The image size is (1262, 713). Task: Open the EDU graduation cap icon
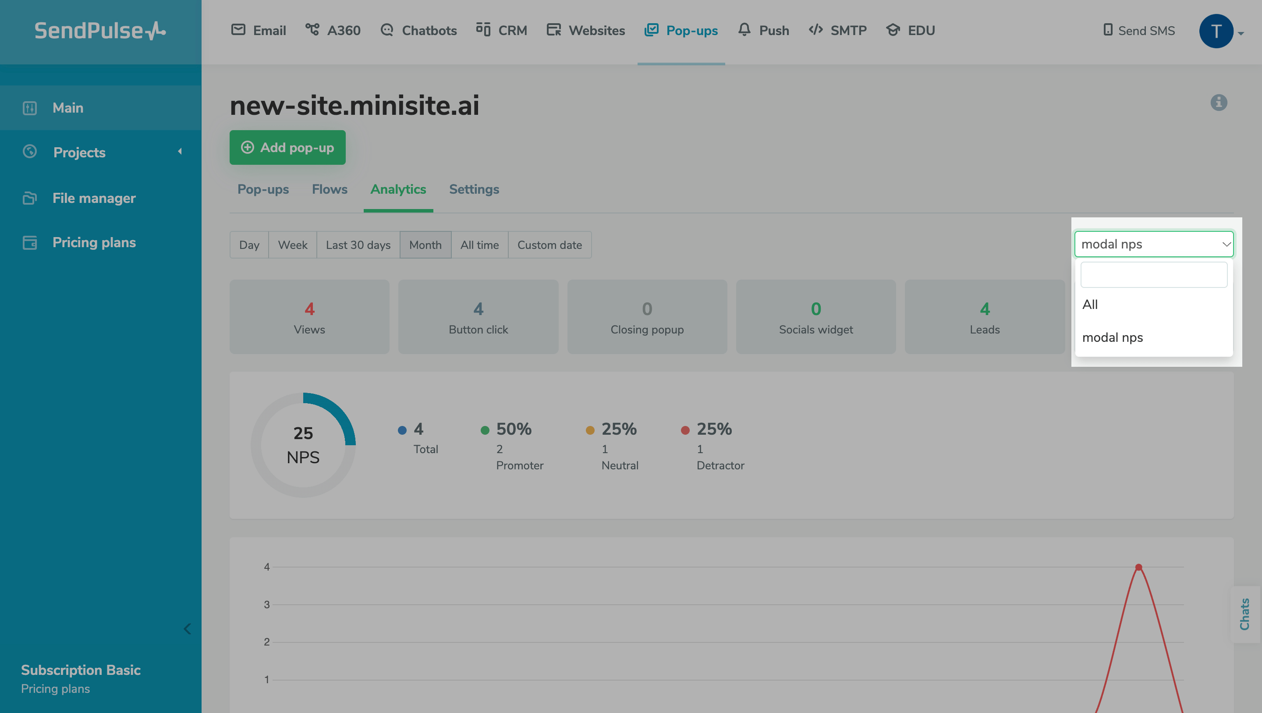pyautogui.click(x=893, y=30)
